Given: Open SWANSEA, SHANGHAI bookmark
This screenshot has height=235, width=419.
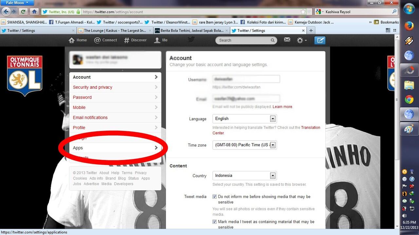Looking at the screenshot, I should (x=24, y=22).
